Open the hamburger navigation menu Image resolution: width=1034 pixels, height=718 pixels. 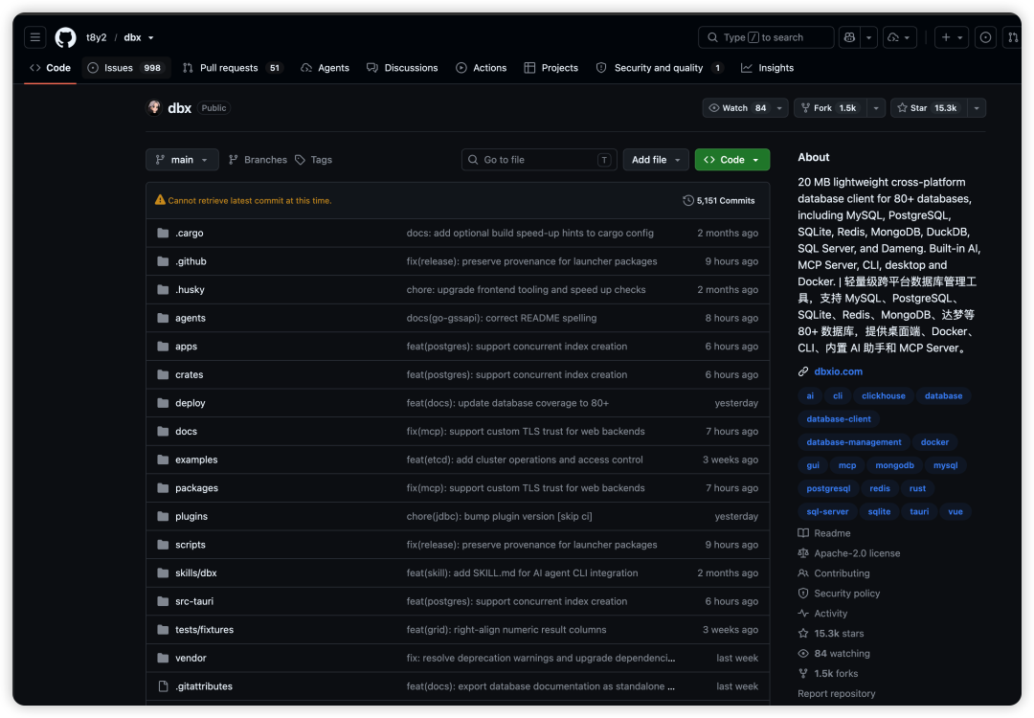pos(35,37)
